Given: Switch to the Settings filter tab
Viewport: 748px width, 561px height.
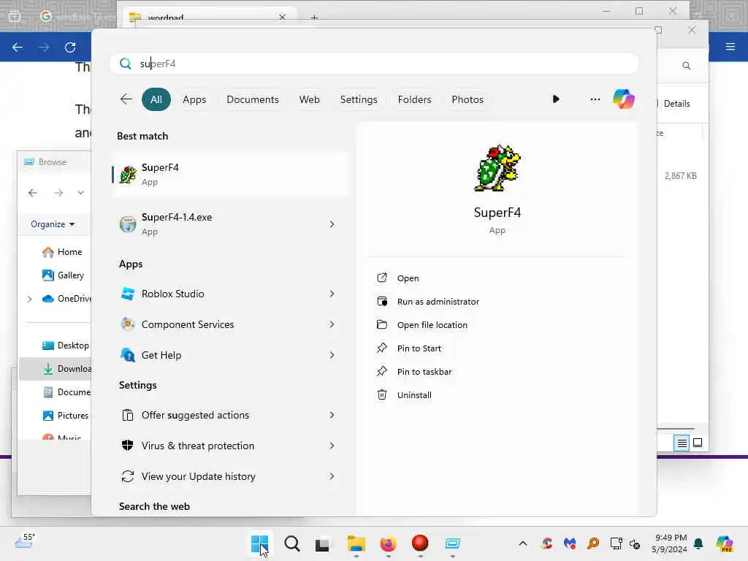Looking at the screenshot, I should pos(358,99).
